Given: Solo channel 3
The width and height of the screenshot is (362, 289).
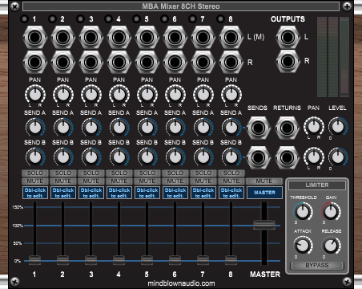Looking at the screenshot, I should tap(91, 173).
